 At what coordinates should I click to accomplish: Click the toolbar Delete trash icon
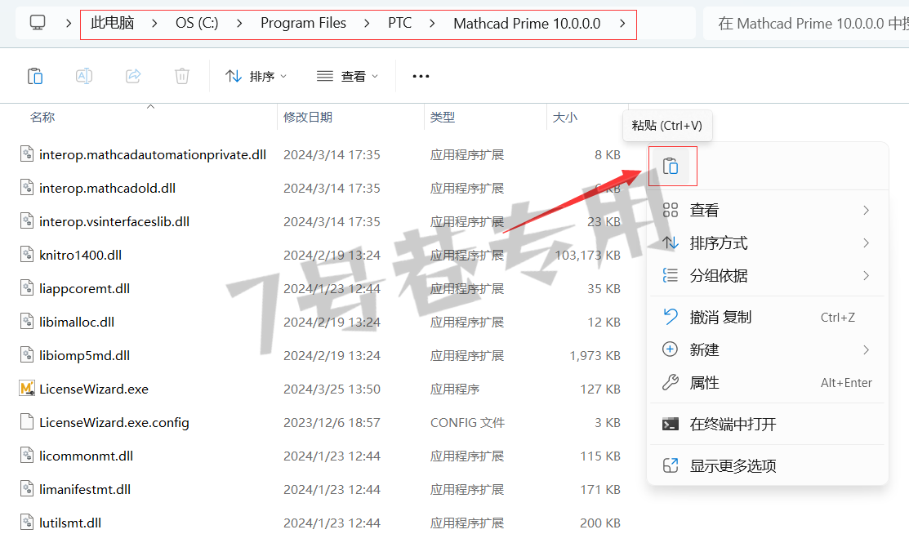pyautogui.click(x=182, y=76)
